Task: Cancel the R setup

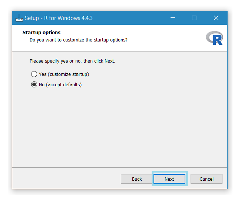Action: pyautogui.click(x=207, y=179)
